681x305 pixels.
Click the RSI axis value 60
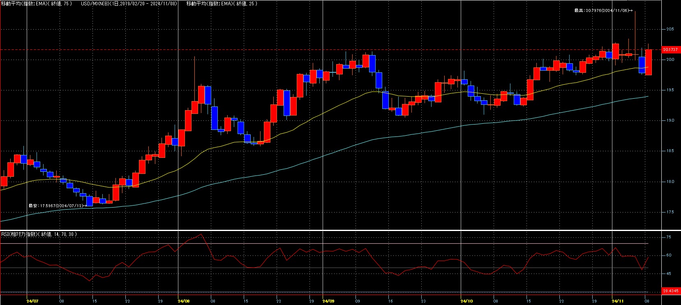click(x=669, y=255)
